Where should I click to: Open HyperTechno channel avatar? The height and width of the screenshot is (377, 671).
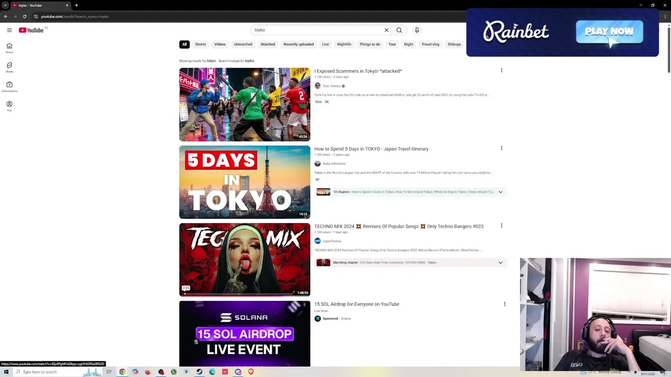(318, 241)
